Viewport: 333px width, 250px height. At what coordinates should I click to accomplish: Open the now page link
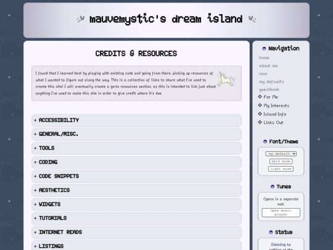pyautogui.click(x=263, y=74)
